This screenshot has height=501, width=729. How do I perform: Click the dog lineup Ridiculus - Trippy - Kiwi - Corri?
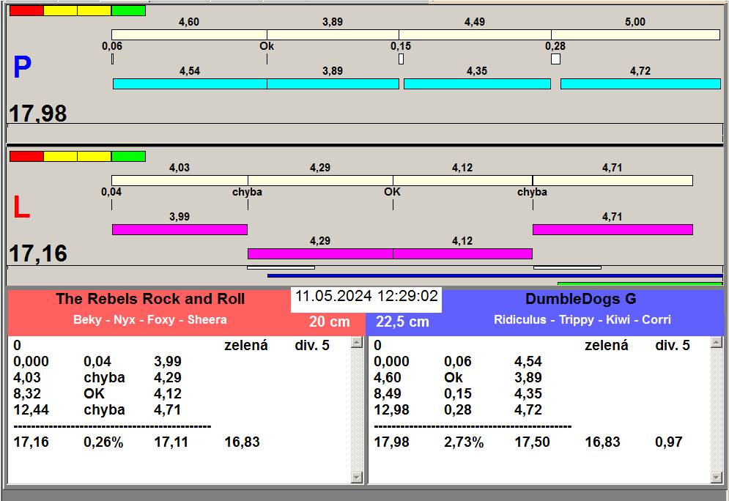(582, 320)
